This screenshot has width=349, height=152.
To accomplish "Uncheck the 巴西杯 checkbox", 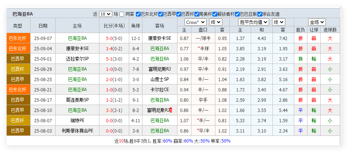I will coord(179,14).
